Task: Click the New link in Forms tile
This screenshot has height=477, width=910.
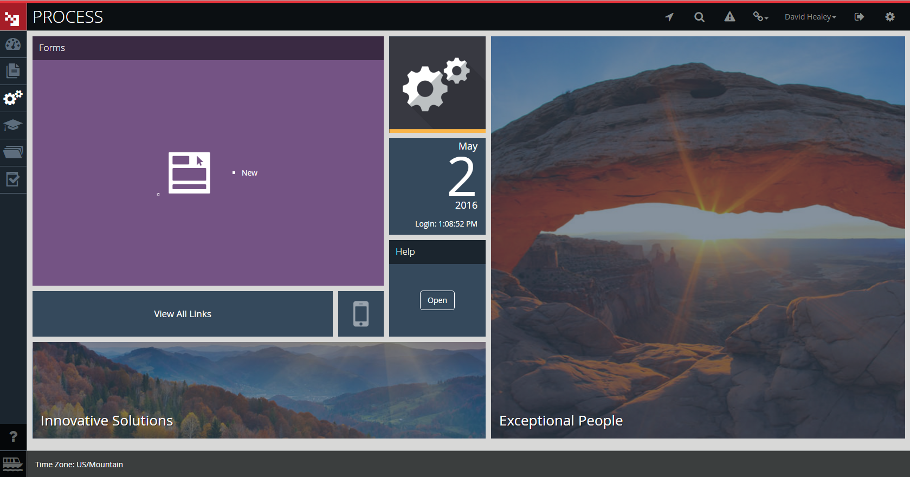Action: (x=249, y=173)
